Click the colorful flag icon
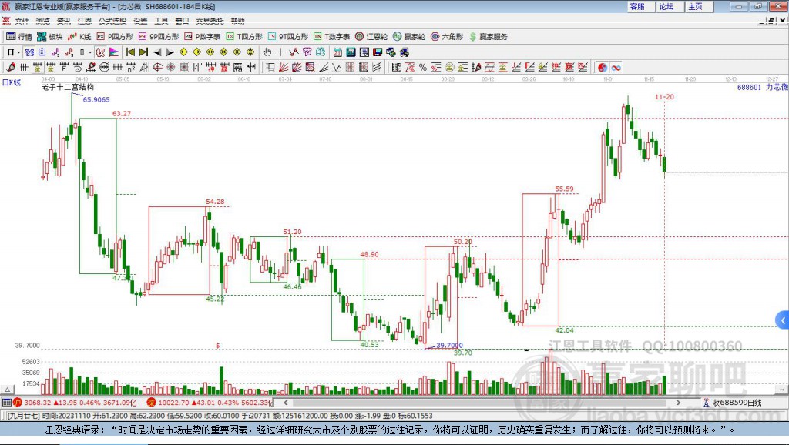Screen dimensions: 789x445 [x=114, y=52]
